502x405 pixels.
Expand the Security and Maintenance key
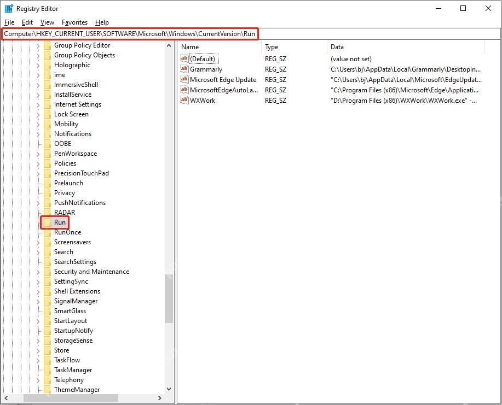tap(38, 272)
